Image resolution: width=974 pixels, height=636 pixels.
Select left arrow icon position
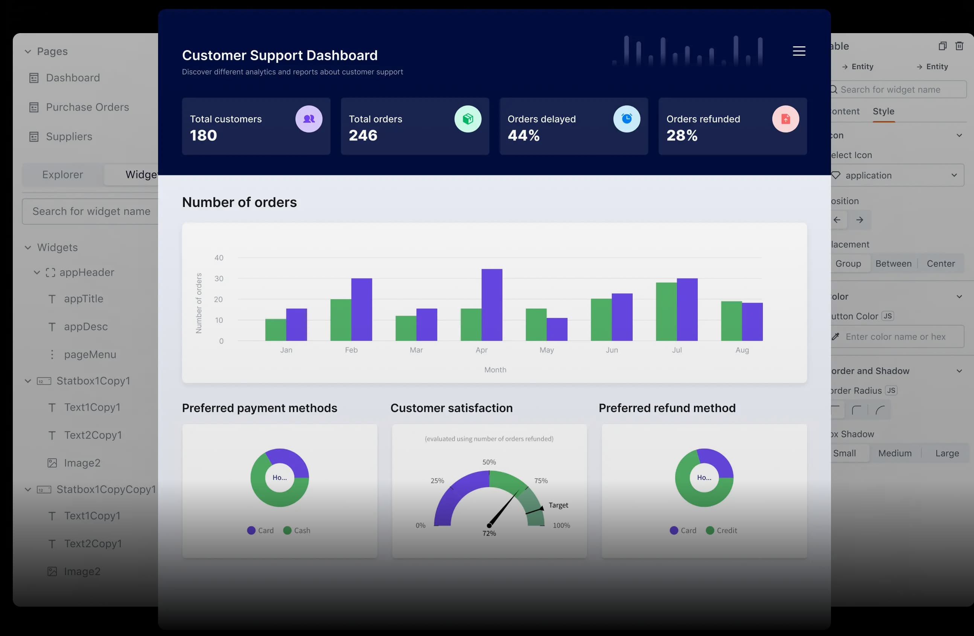click(x=837, y=220)
